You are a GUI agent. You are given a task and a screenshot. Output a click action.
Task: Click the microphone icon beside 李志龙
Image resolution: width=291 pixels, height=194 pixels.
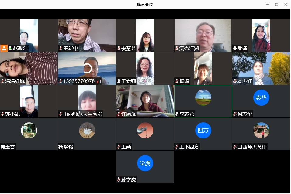pos(177,114)
